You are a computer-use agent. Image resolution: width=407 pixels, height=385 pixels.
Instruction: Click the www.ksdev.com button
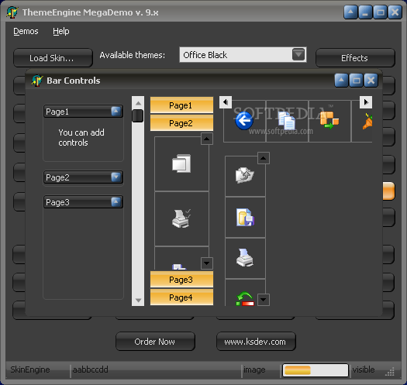click(x=256, y=342)
